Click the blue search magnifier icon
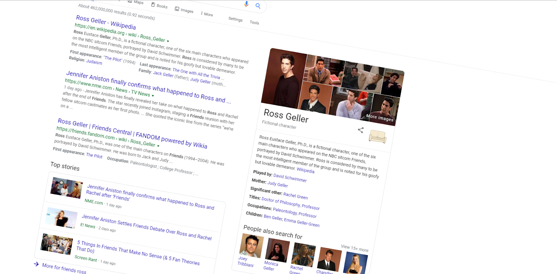Viewport: 557px width, 274px height. [x=258, y=6]
